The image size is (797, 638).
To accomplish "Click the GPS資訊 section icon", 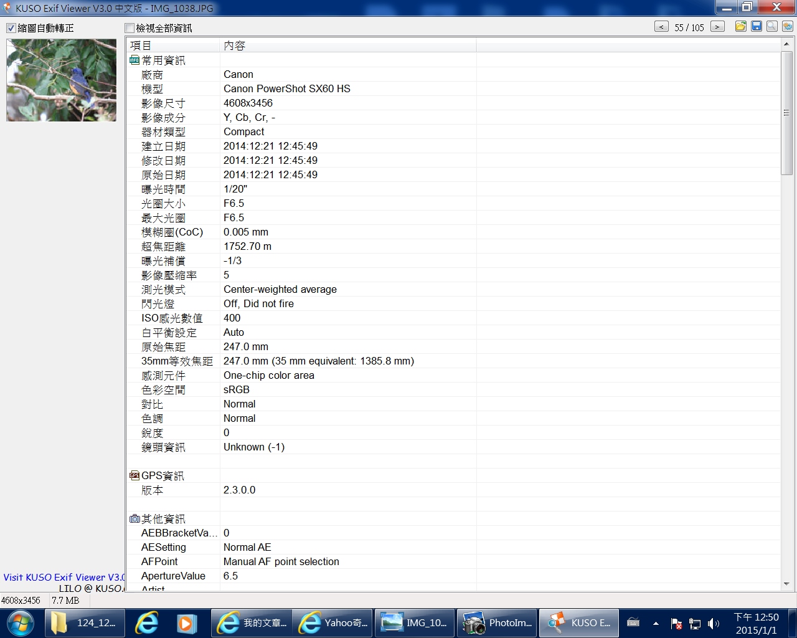I will [134, 476].
